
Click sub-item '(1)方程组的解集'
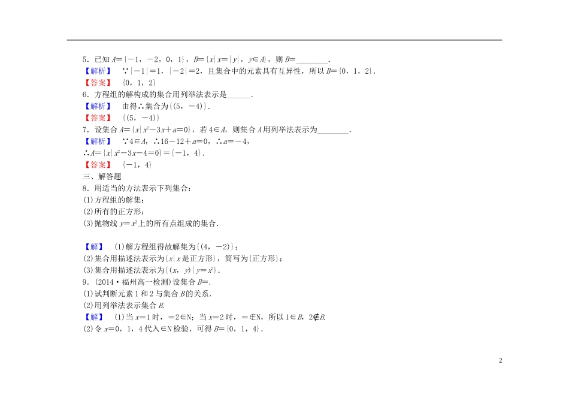point(114,200)
